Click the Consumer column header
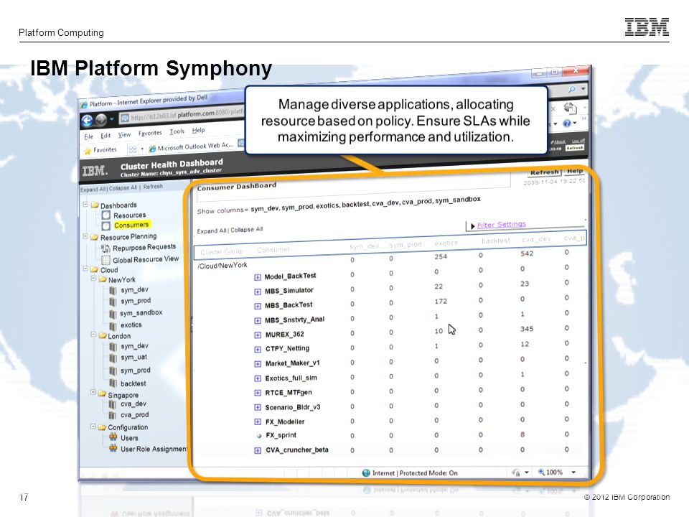689x517 pixels. tap(273, 250)
